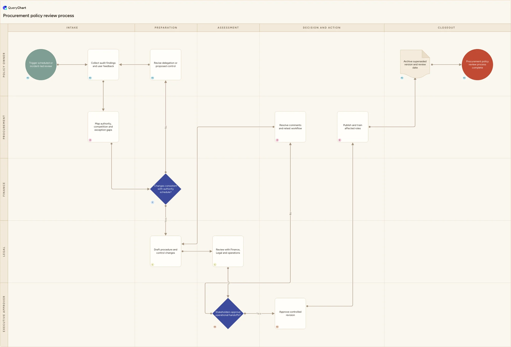
Task: Click the F badge below the authority schedule diamond
Action: [x=153, y=202]
